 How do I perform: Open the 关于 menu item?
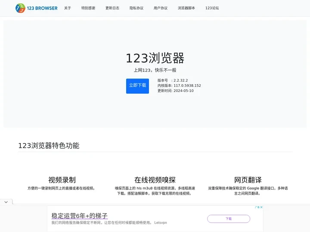pos(68,8)
